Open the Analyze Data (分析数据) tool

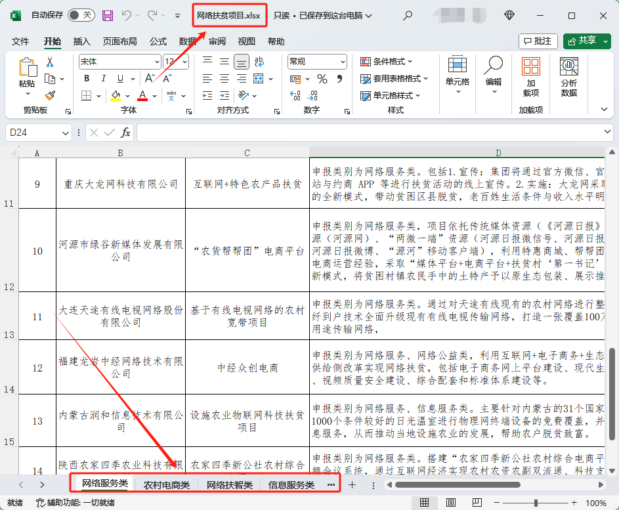568,75
